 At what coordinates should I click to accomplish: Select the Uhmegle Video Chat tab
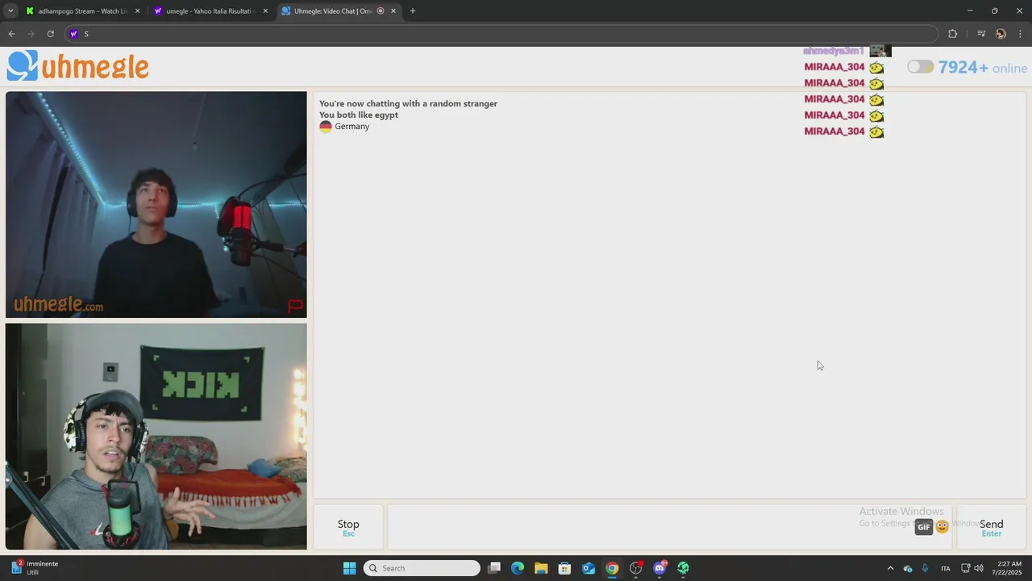click(338, 11)
